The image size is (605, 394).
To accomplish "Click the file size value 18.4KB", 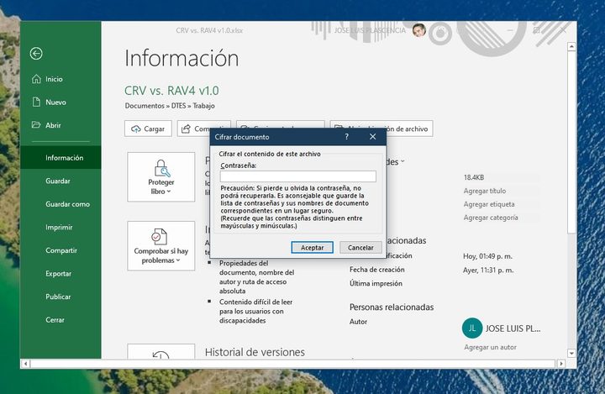I will (x=473, y=177).
